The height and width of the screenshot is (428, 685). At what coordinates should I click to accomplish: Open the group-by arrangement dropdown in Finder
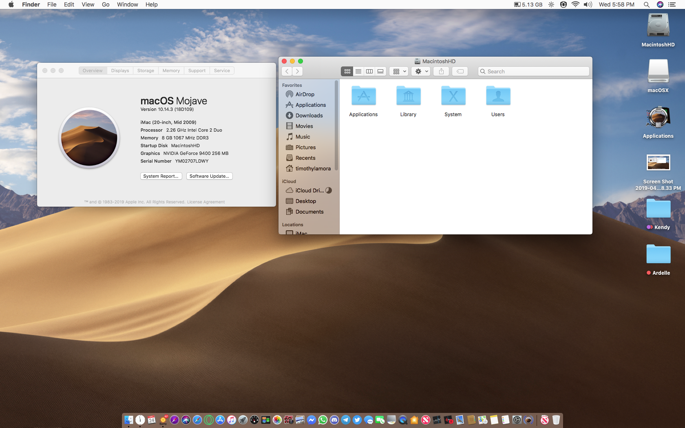[x=399, y=71]
